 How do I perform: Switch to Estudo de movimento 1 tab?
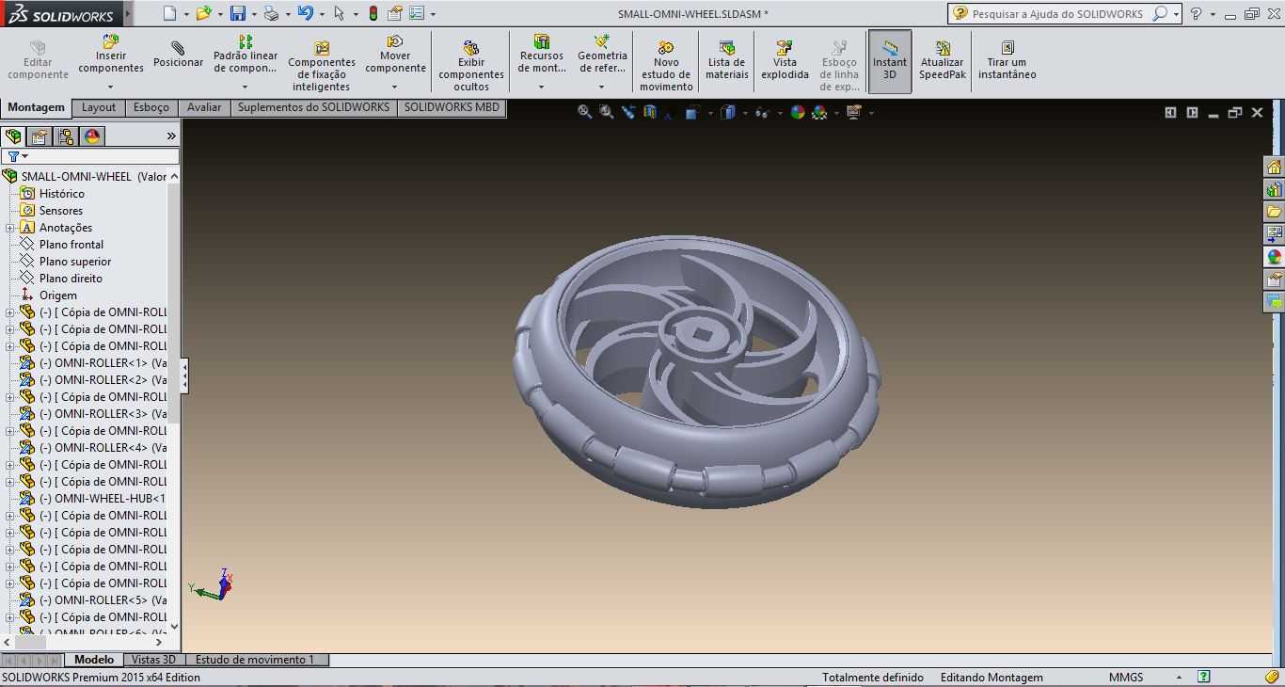[x=255, y=660]
